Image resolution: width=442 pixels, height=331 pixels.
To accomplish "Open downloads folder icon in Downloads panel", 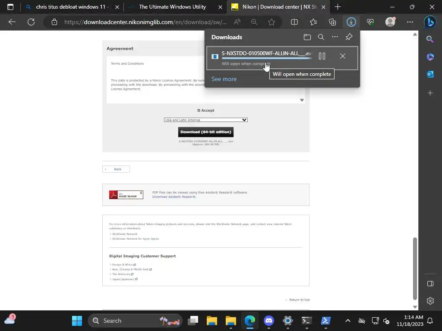I will [307, 37].
